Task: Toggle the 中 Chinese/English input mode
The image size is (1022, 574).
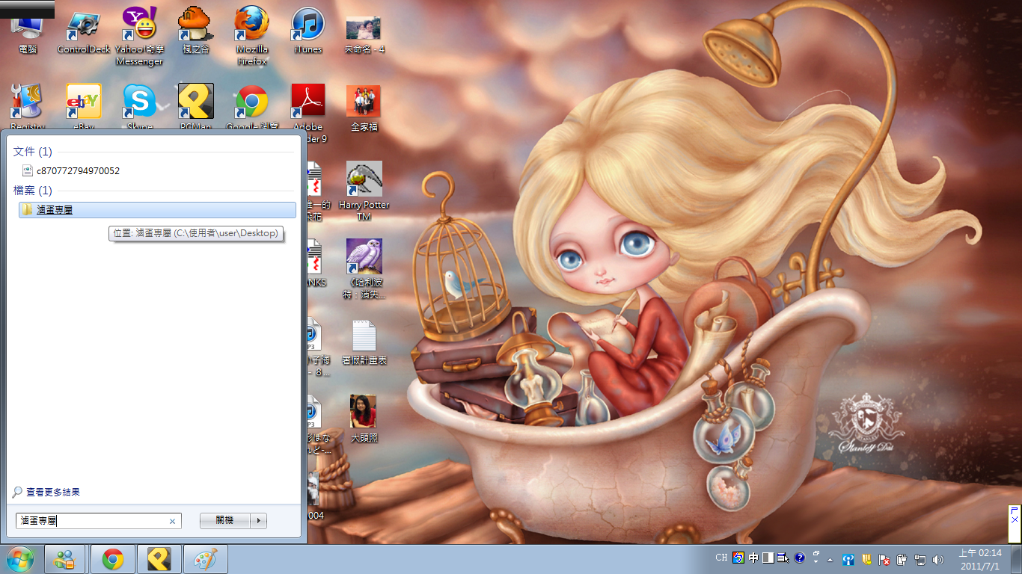Action: click(x=753, y=558)
